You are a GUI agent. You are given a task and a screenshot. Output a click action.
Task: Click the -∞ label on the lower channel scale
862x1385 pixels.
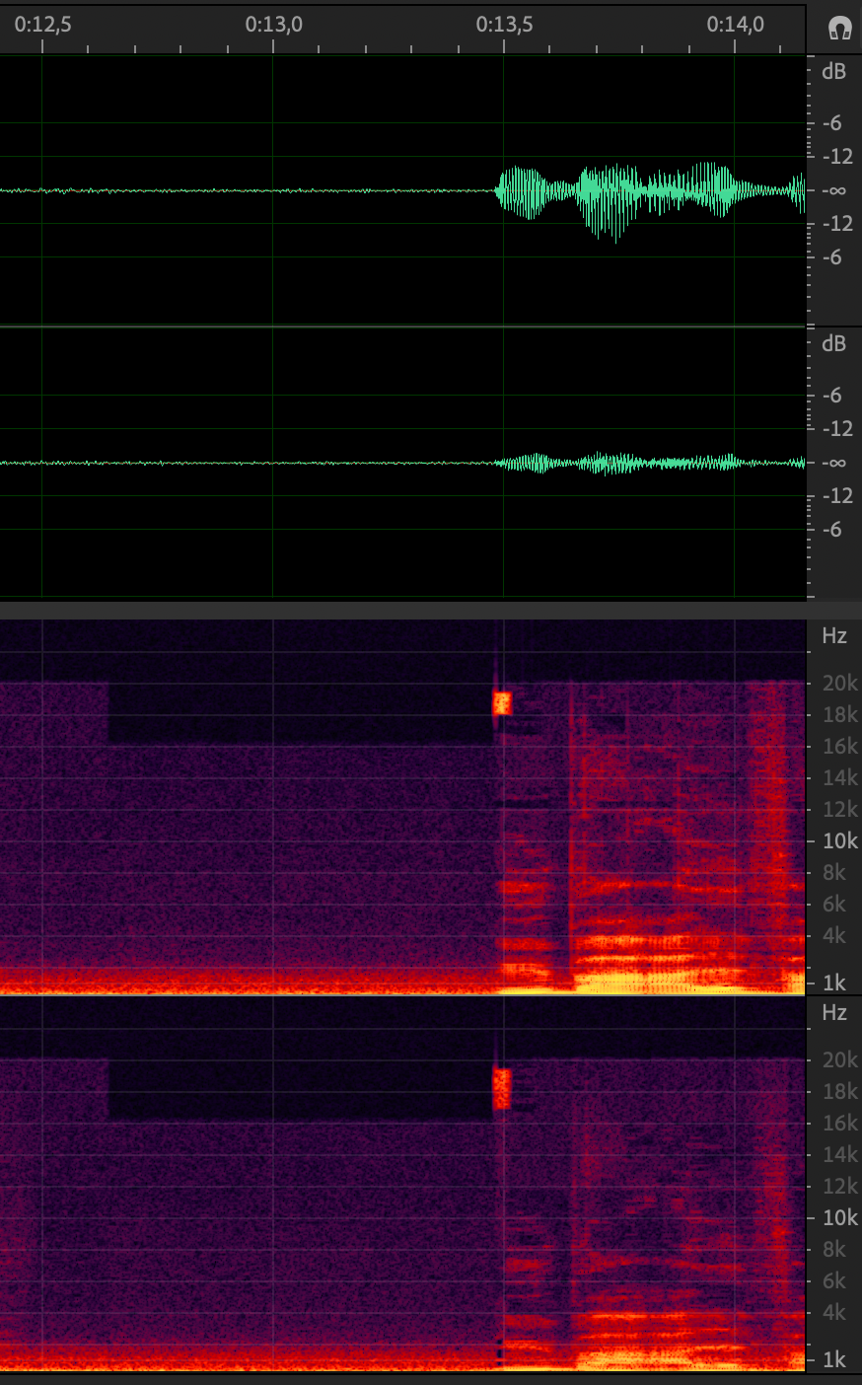tap(834, 463)
